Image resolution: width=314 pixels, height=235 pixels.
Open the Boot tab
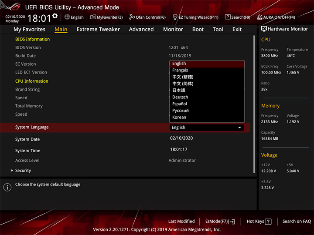(198, 30)
